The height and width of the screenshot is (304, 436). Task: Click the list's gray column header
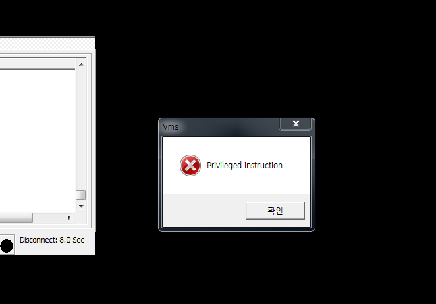38,64
